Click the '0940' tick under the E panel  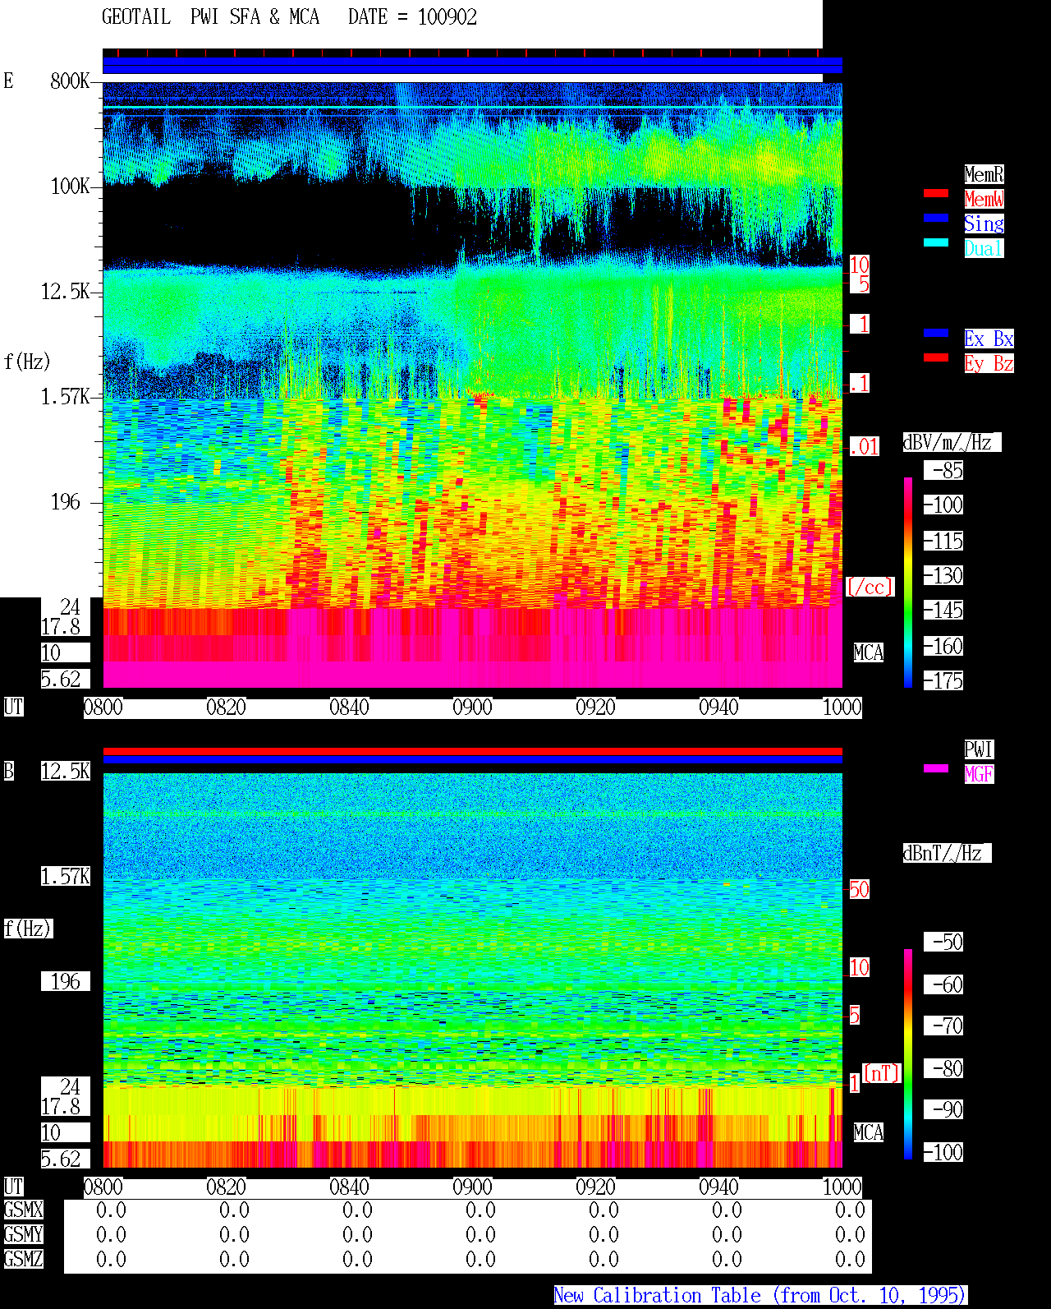click(x=718, y=707)
